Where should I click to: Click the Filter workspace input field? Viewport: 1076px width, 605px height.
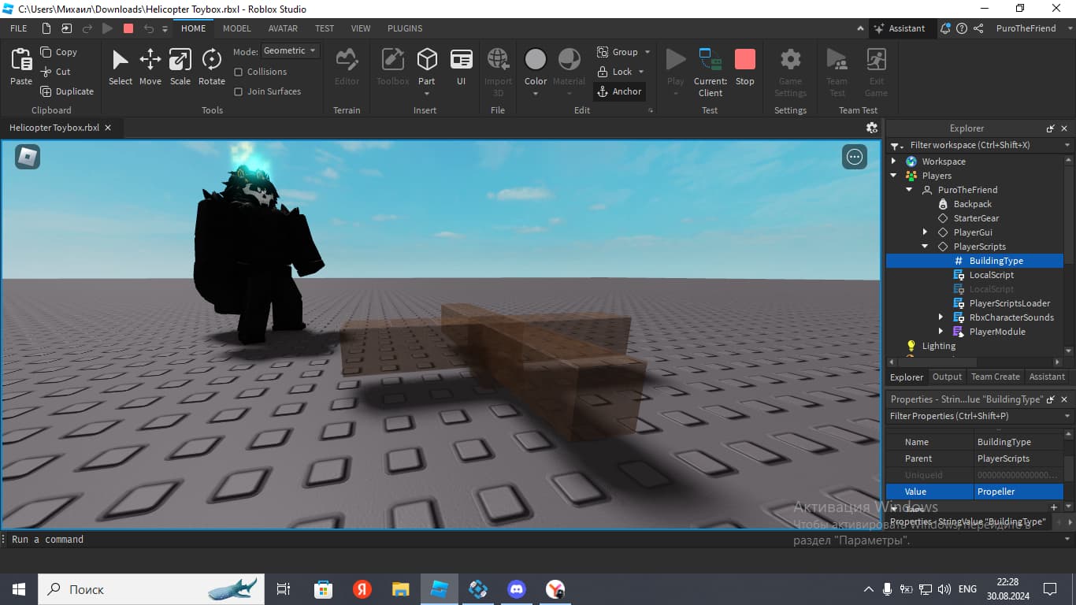981,145
